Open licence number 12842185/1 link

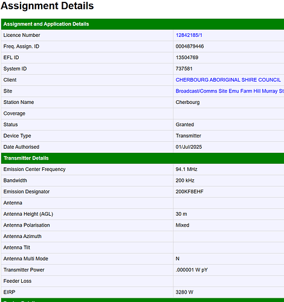tap(189, 35)
